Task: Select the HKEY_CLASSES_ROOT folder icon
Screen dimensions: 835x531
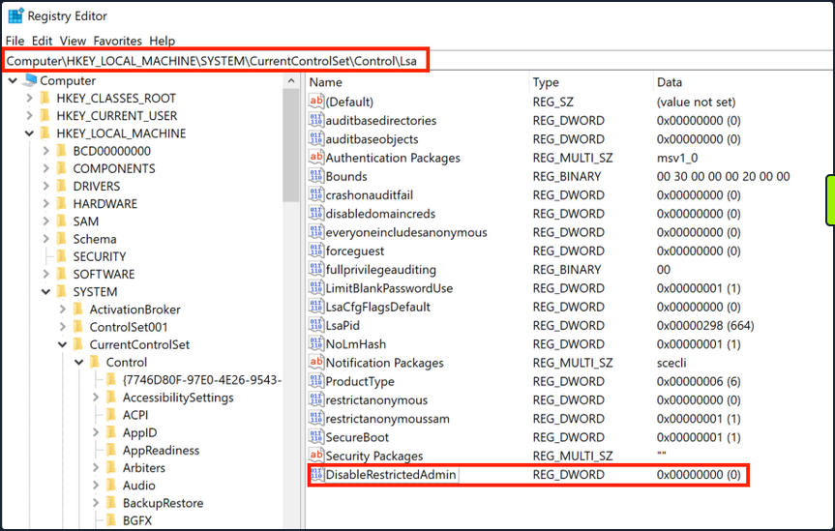Action: (x=45, y=98)
